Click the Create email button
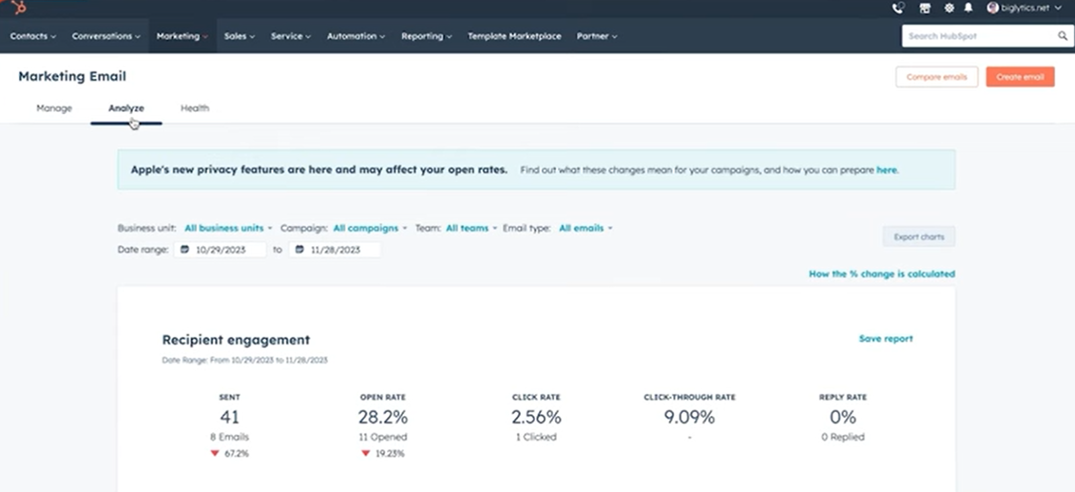Screen dimensions: 1075x492 (x=1020, y=77)
